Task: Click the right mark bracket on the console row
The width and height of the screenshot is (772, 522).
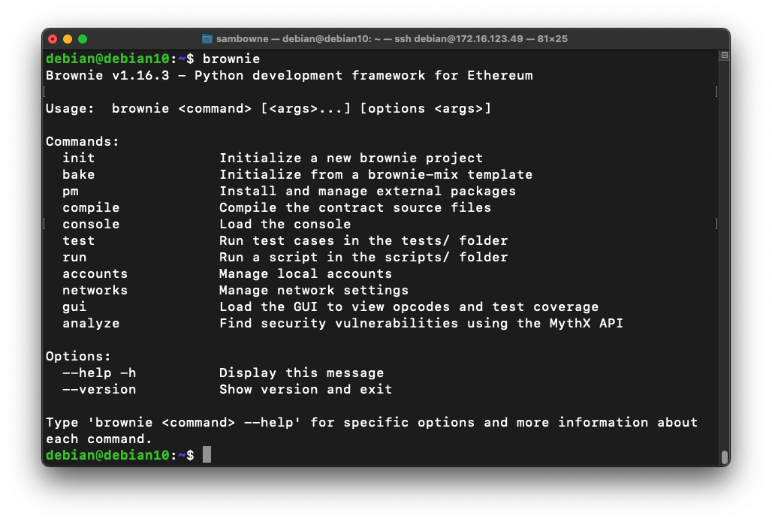Action: pos(716,224)
